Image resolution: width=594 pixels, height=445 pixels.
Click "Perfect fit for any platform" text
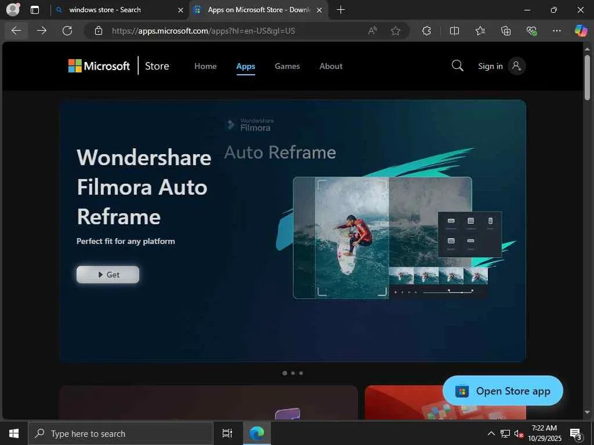pos(126,241)
